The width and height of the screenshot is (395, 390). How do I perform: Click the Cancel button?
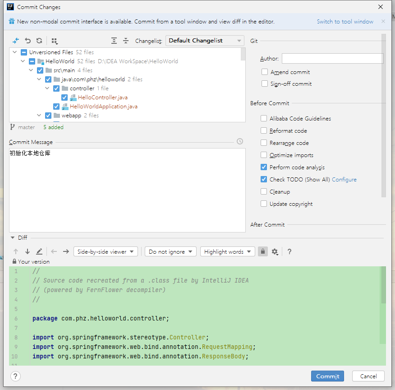(x=368, y=376)
